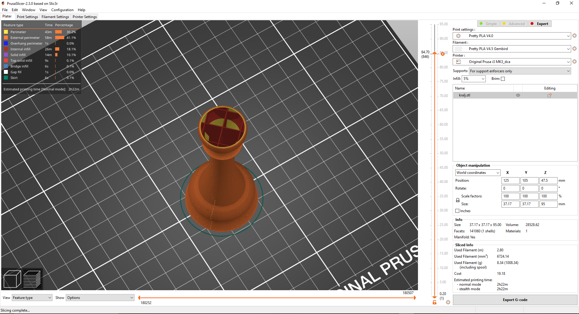Switch to sliced layers preview icon
579x314 pixels.
pyautogui.click(x=32, y=279)
